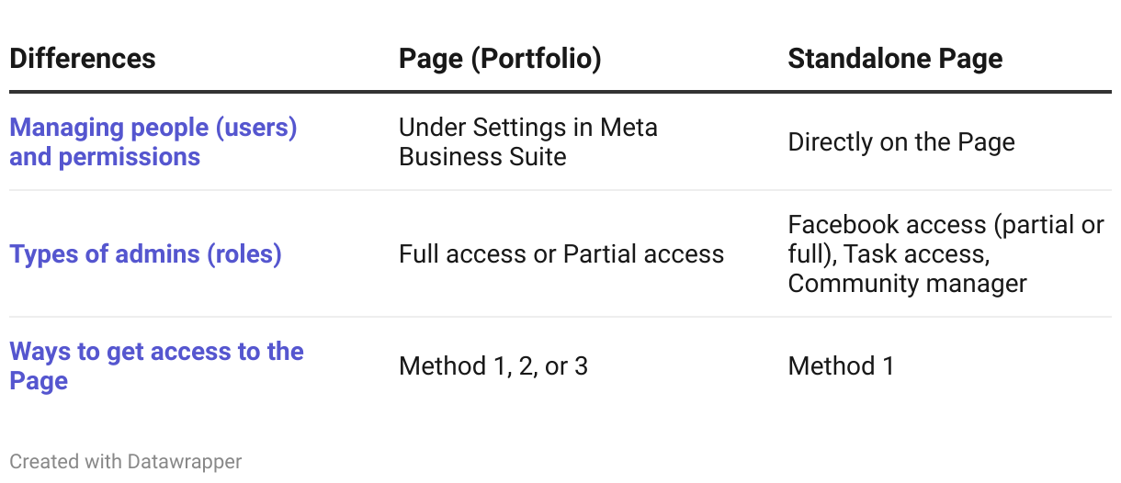
Task: Click 'Community manager' text in roles row
Action: pos(907,283)
